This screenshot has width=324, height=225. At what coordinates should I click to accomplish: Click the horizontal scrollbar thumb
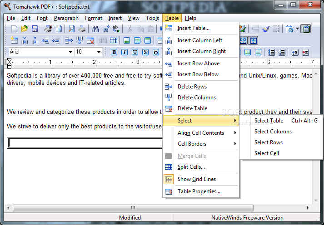pyautogui.click(x=133, y=208)
